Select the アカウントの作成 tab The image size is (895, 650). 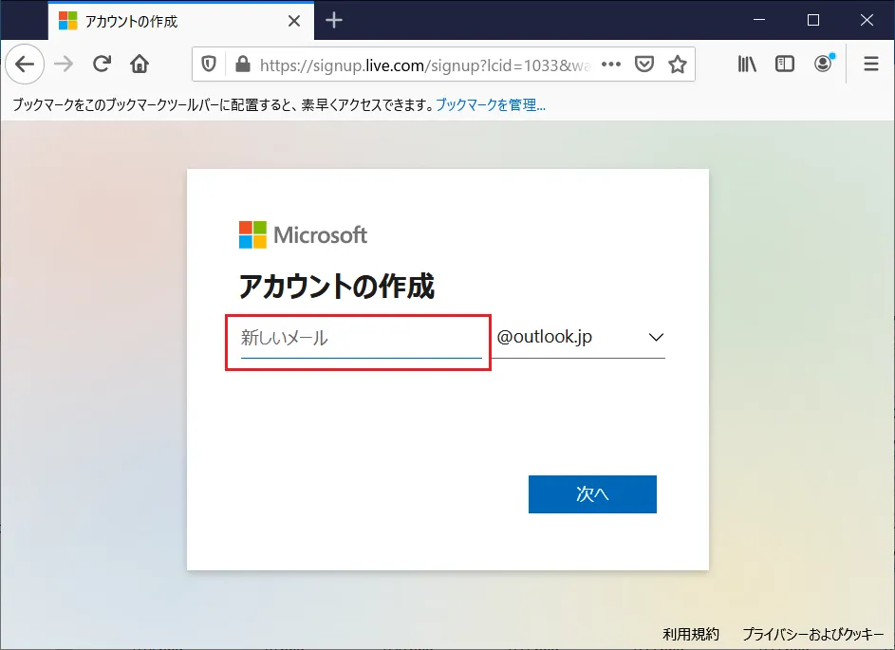tap(181, 21)
